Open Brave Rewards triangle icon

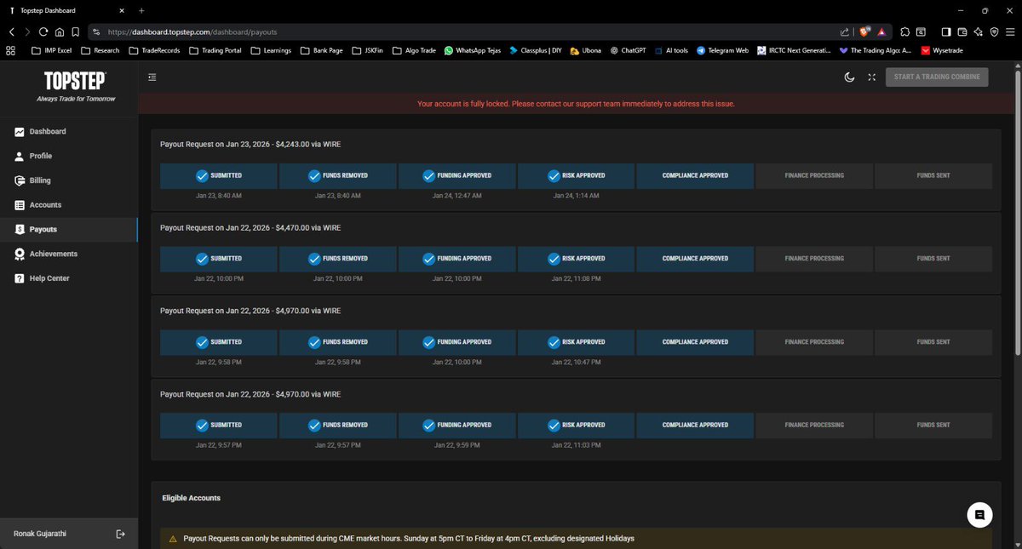click(x=881, y=31)
